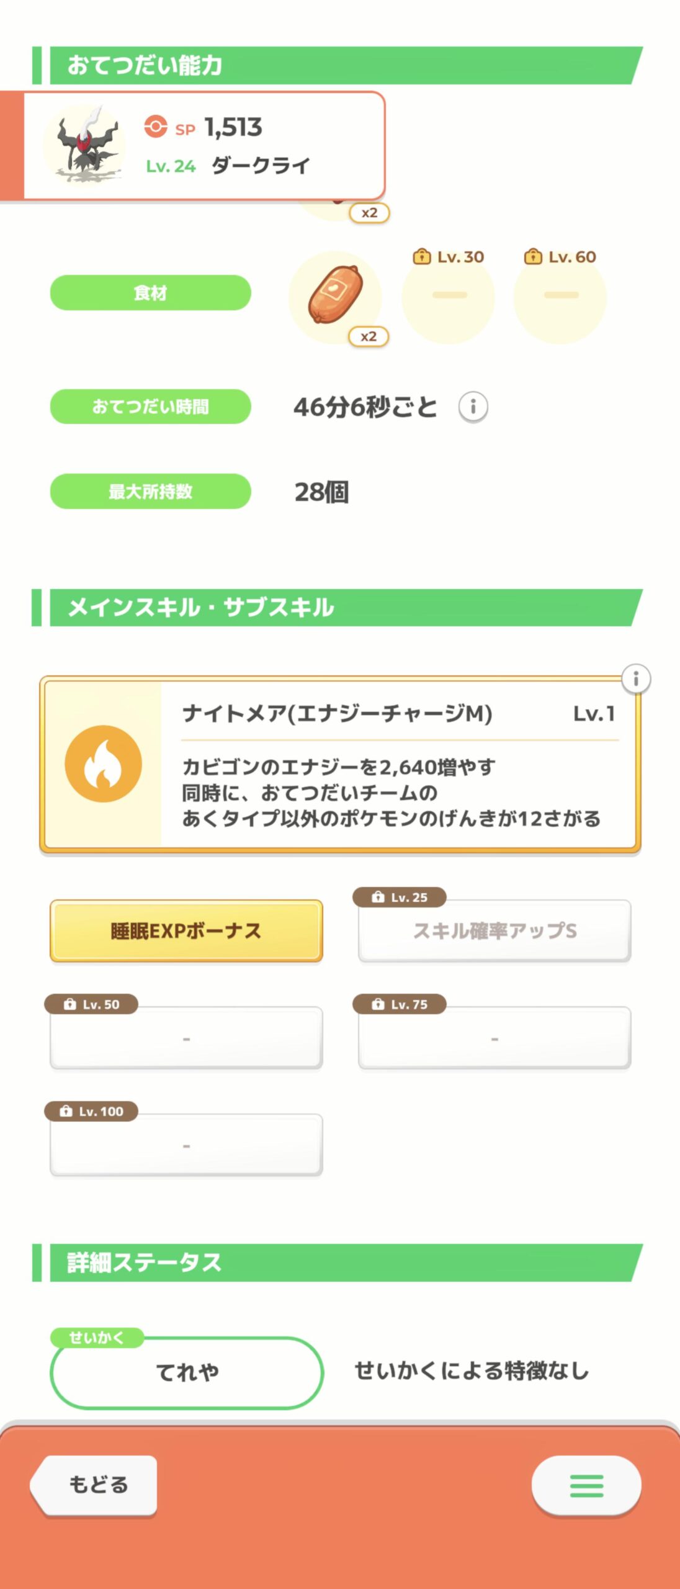
Task: Select the てれや nature box
Action: [187, 1372]
